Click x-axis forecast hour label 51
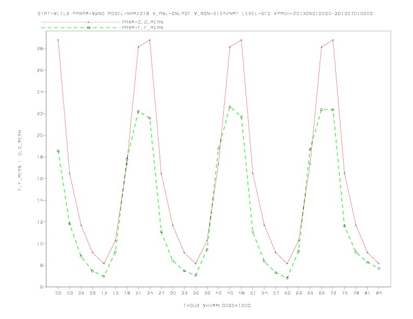The image size is (413, 319). 253,293
